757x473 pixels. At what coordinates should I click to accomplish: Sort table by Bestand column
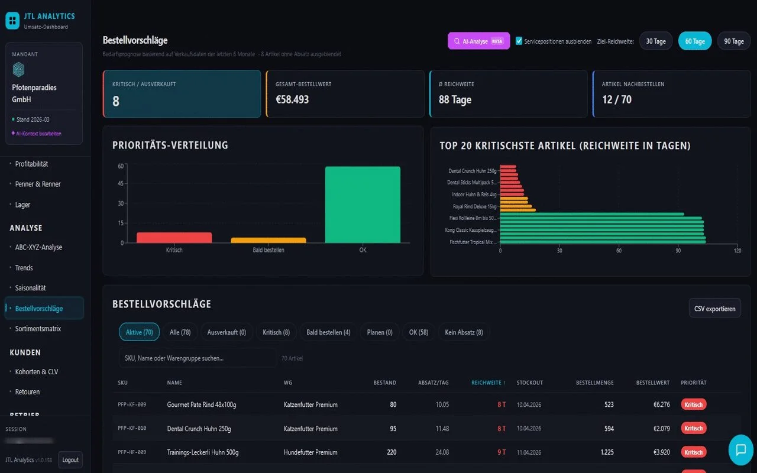[384, 383]
